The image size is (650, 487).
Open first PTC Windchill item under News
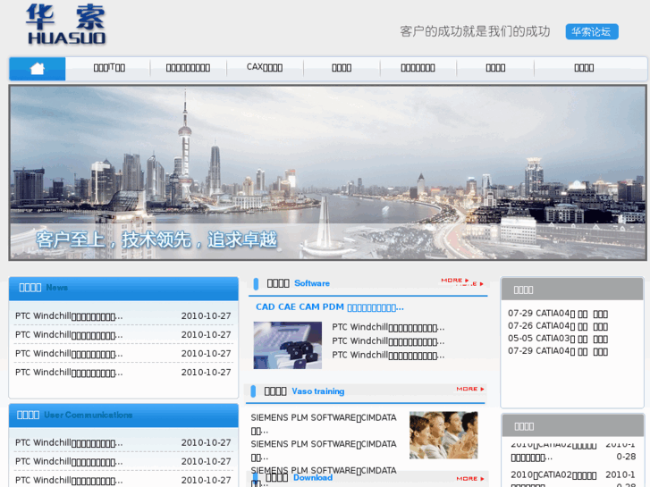(x=69, y=316)
